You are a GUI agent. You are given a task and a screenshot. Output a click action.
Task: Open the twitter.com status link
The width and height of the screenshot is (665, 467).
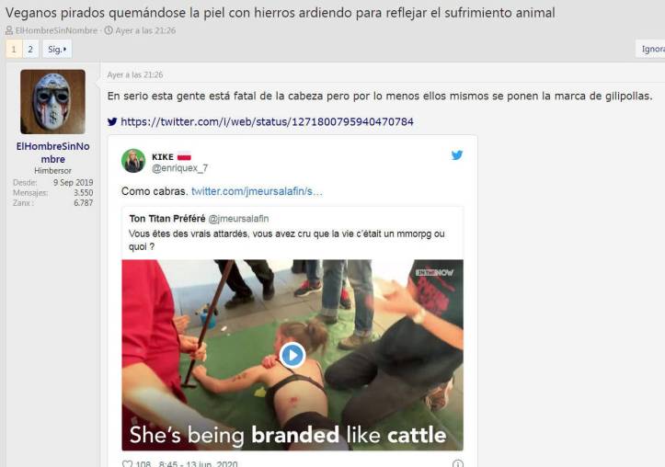pyautogui.click(x=267, y=122)
